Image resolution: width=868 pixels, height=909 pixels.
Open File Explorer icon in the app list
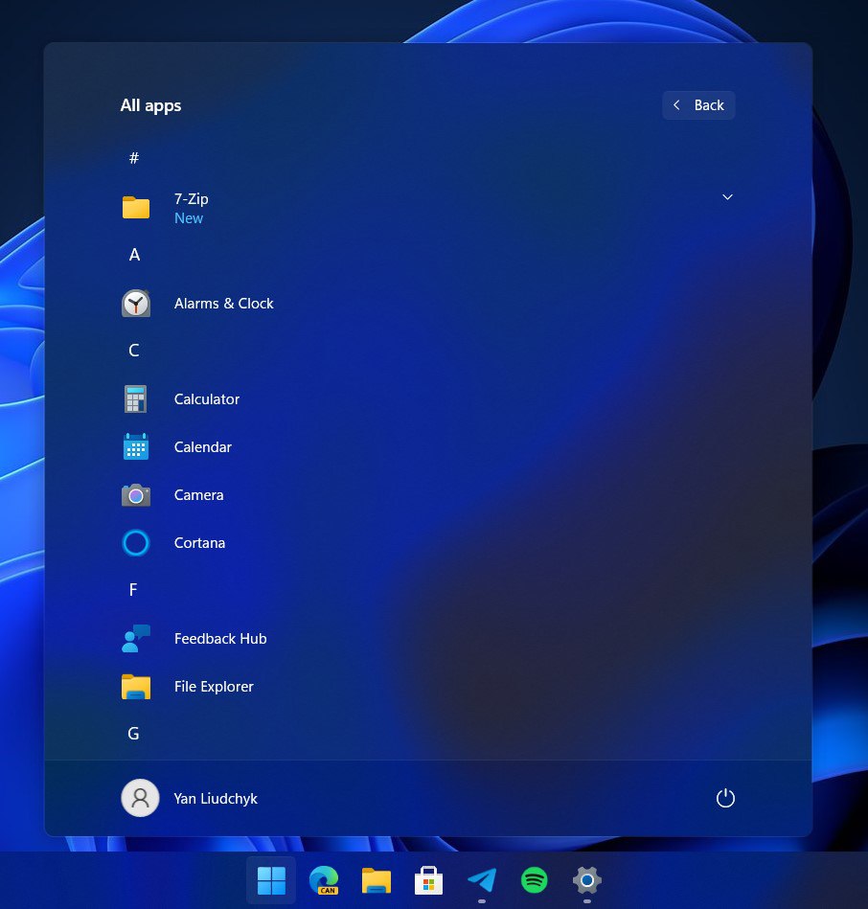(136, 687)
